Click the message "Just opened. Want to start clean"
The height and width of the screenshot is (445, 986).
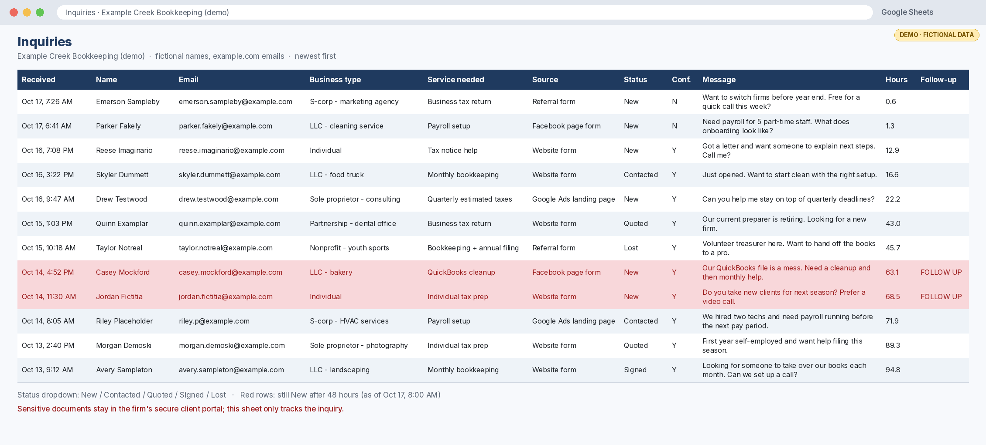coord(790,175)
